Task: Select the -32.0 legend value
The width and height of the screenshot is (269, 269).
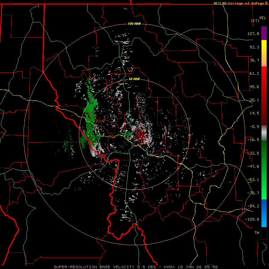Action: click(x=253, y=153)
